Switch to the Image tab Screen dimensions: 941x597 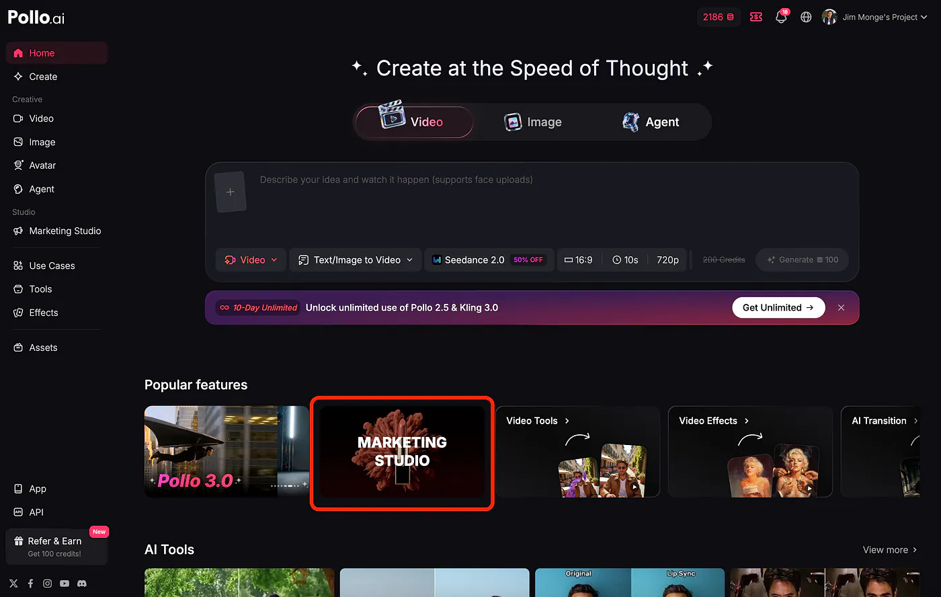[533, 122]
